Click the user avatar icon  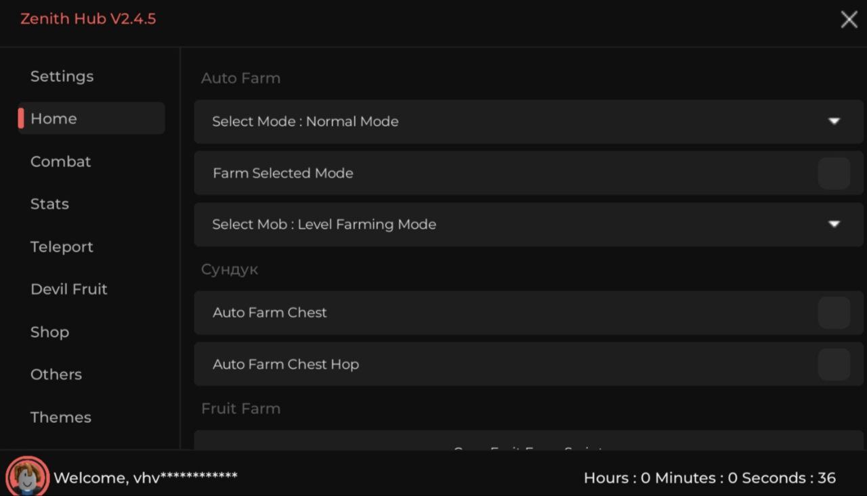coord(28,476)
